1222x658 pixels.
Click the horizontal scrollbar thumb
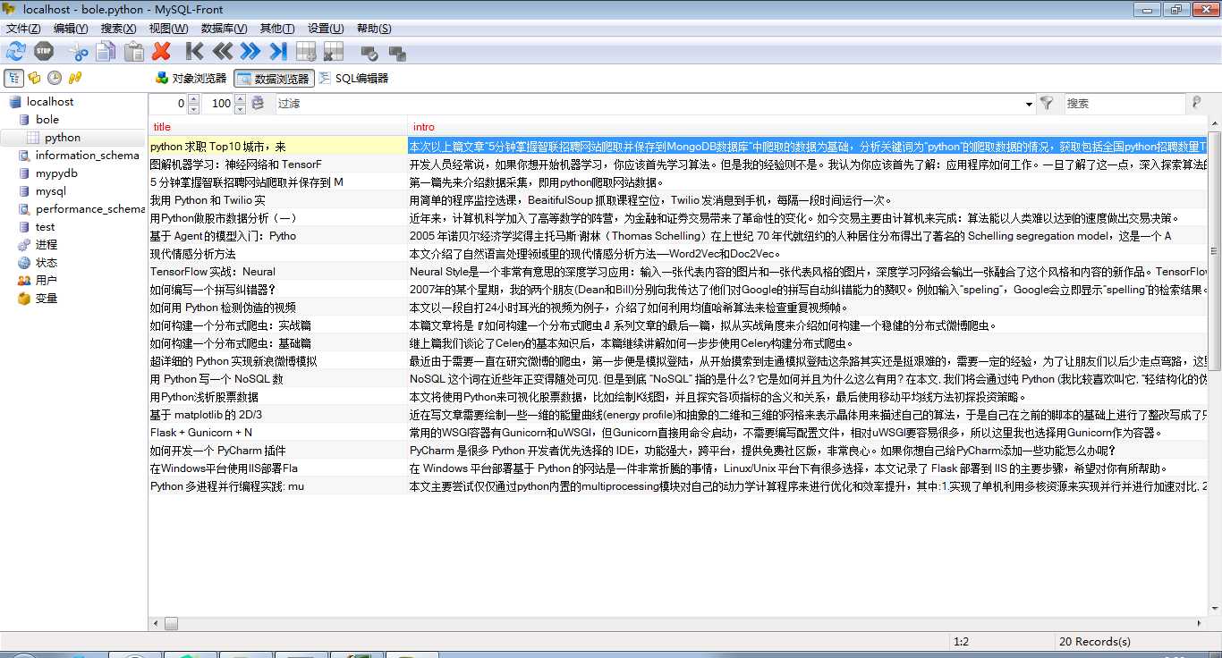point(171,624)
